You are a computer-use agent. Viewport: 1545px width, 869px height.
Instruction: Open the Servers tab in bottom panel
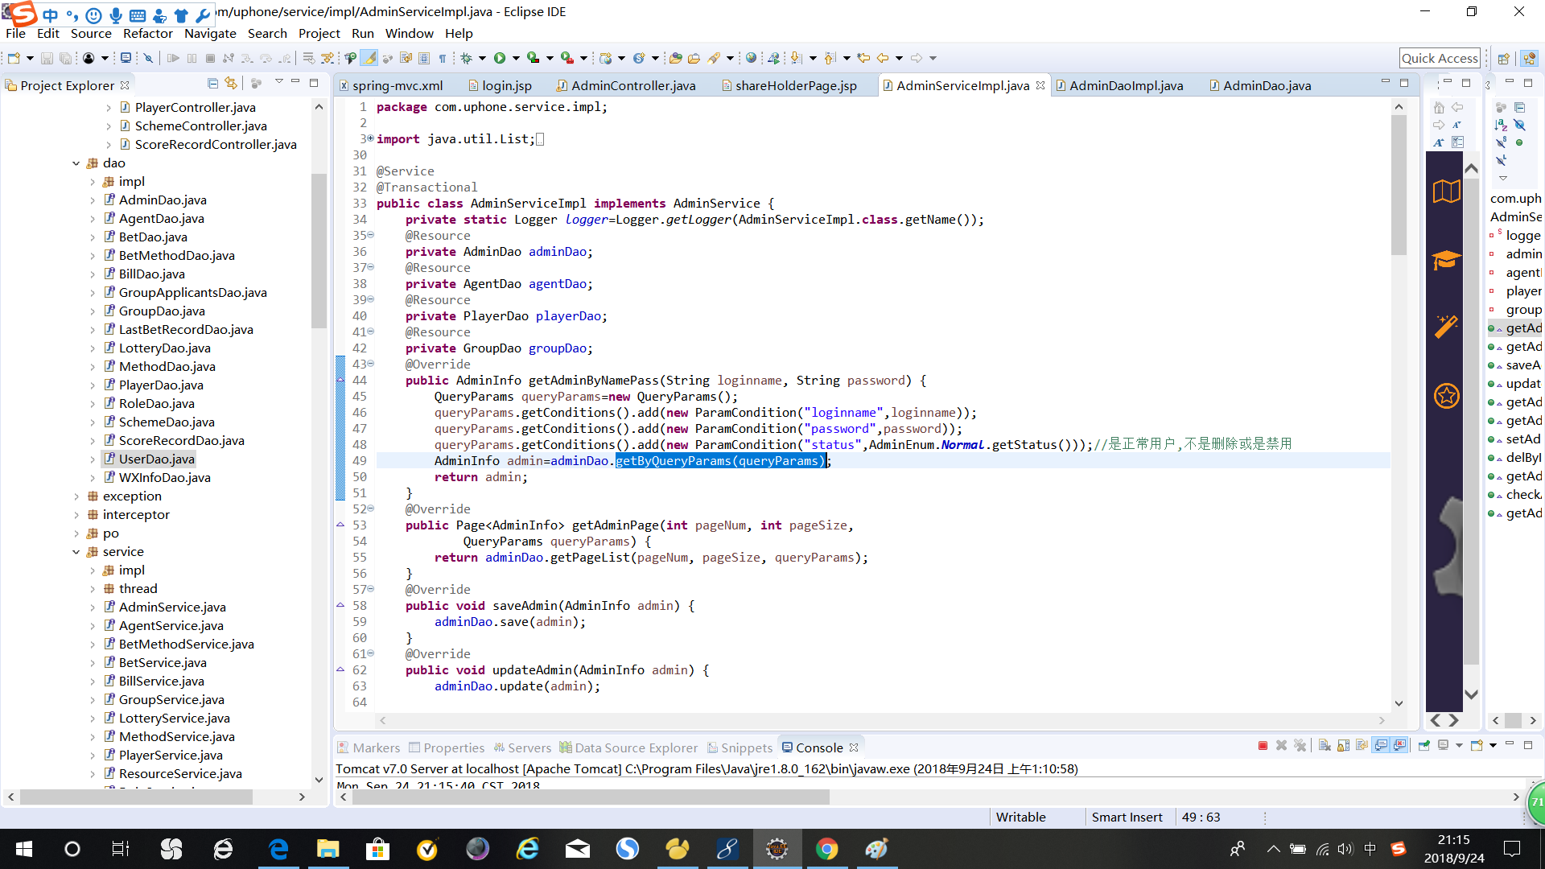pos(522,748)
